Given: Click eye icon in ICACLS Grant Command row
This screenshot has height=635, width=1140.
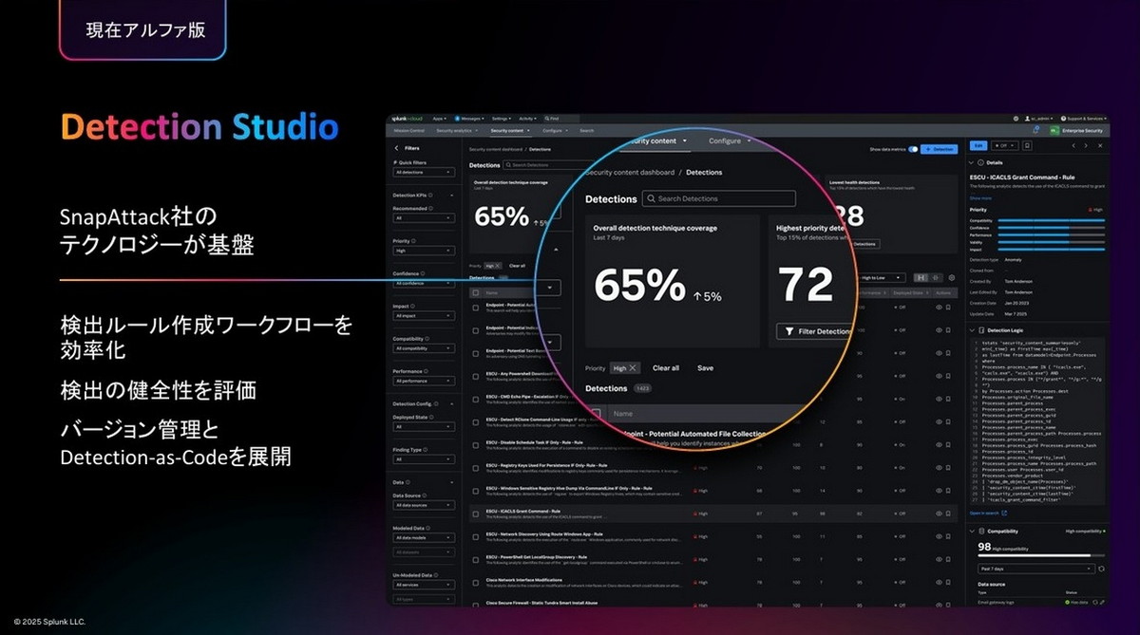Looking at the screenshot, I should pos(939,513).
